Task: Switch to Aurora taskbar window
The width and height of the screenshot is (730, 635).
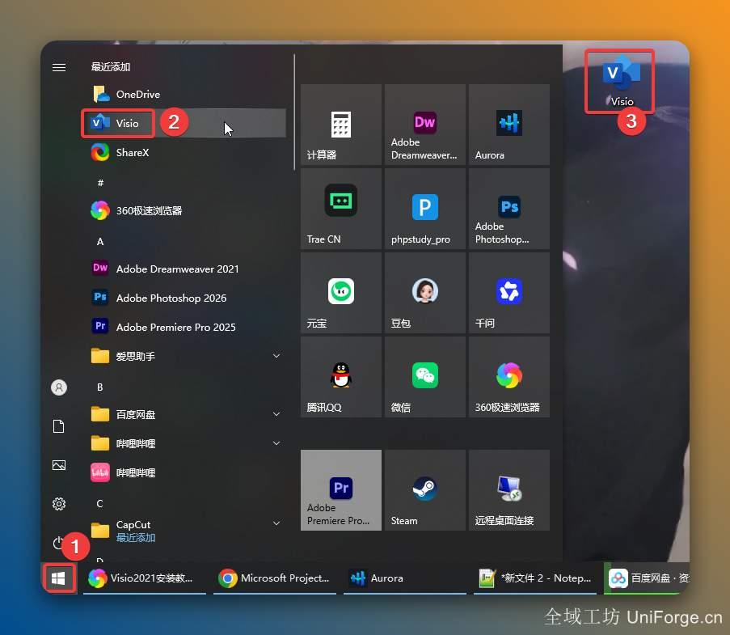Action: coord(405,578)
